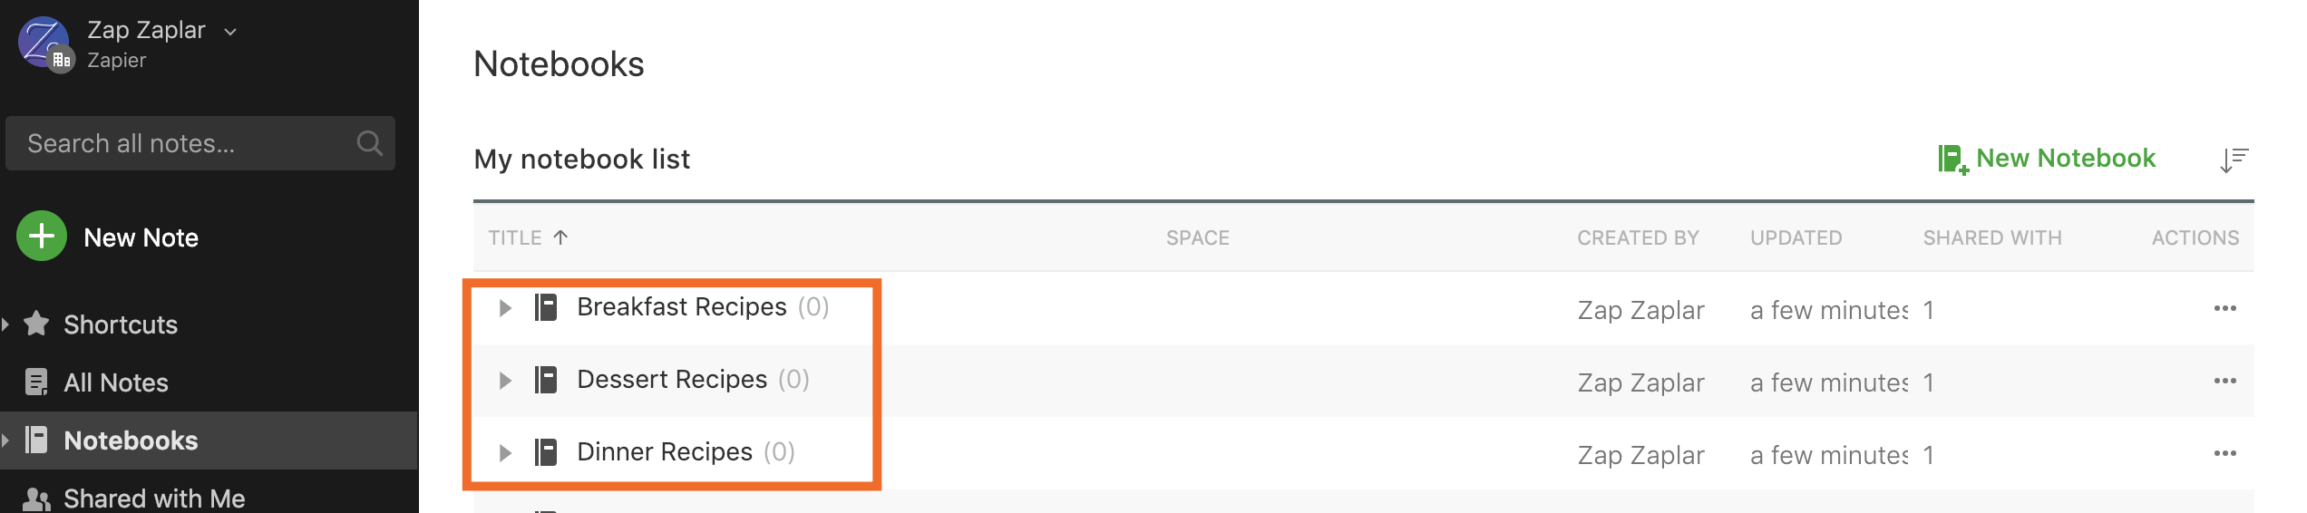Open the Zap Zaplar account dropdown
The image size is (2307, 513).
(230, 32)
